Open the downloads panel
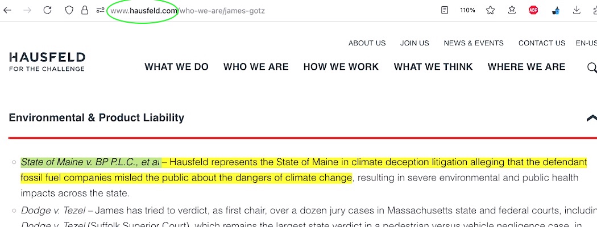This screenshot has height=227, width=597. (577, 10)
